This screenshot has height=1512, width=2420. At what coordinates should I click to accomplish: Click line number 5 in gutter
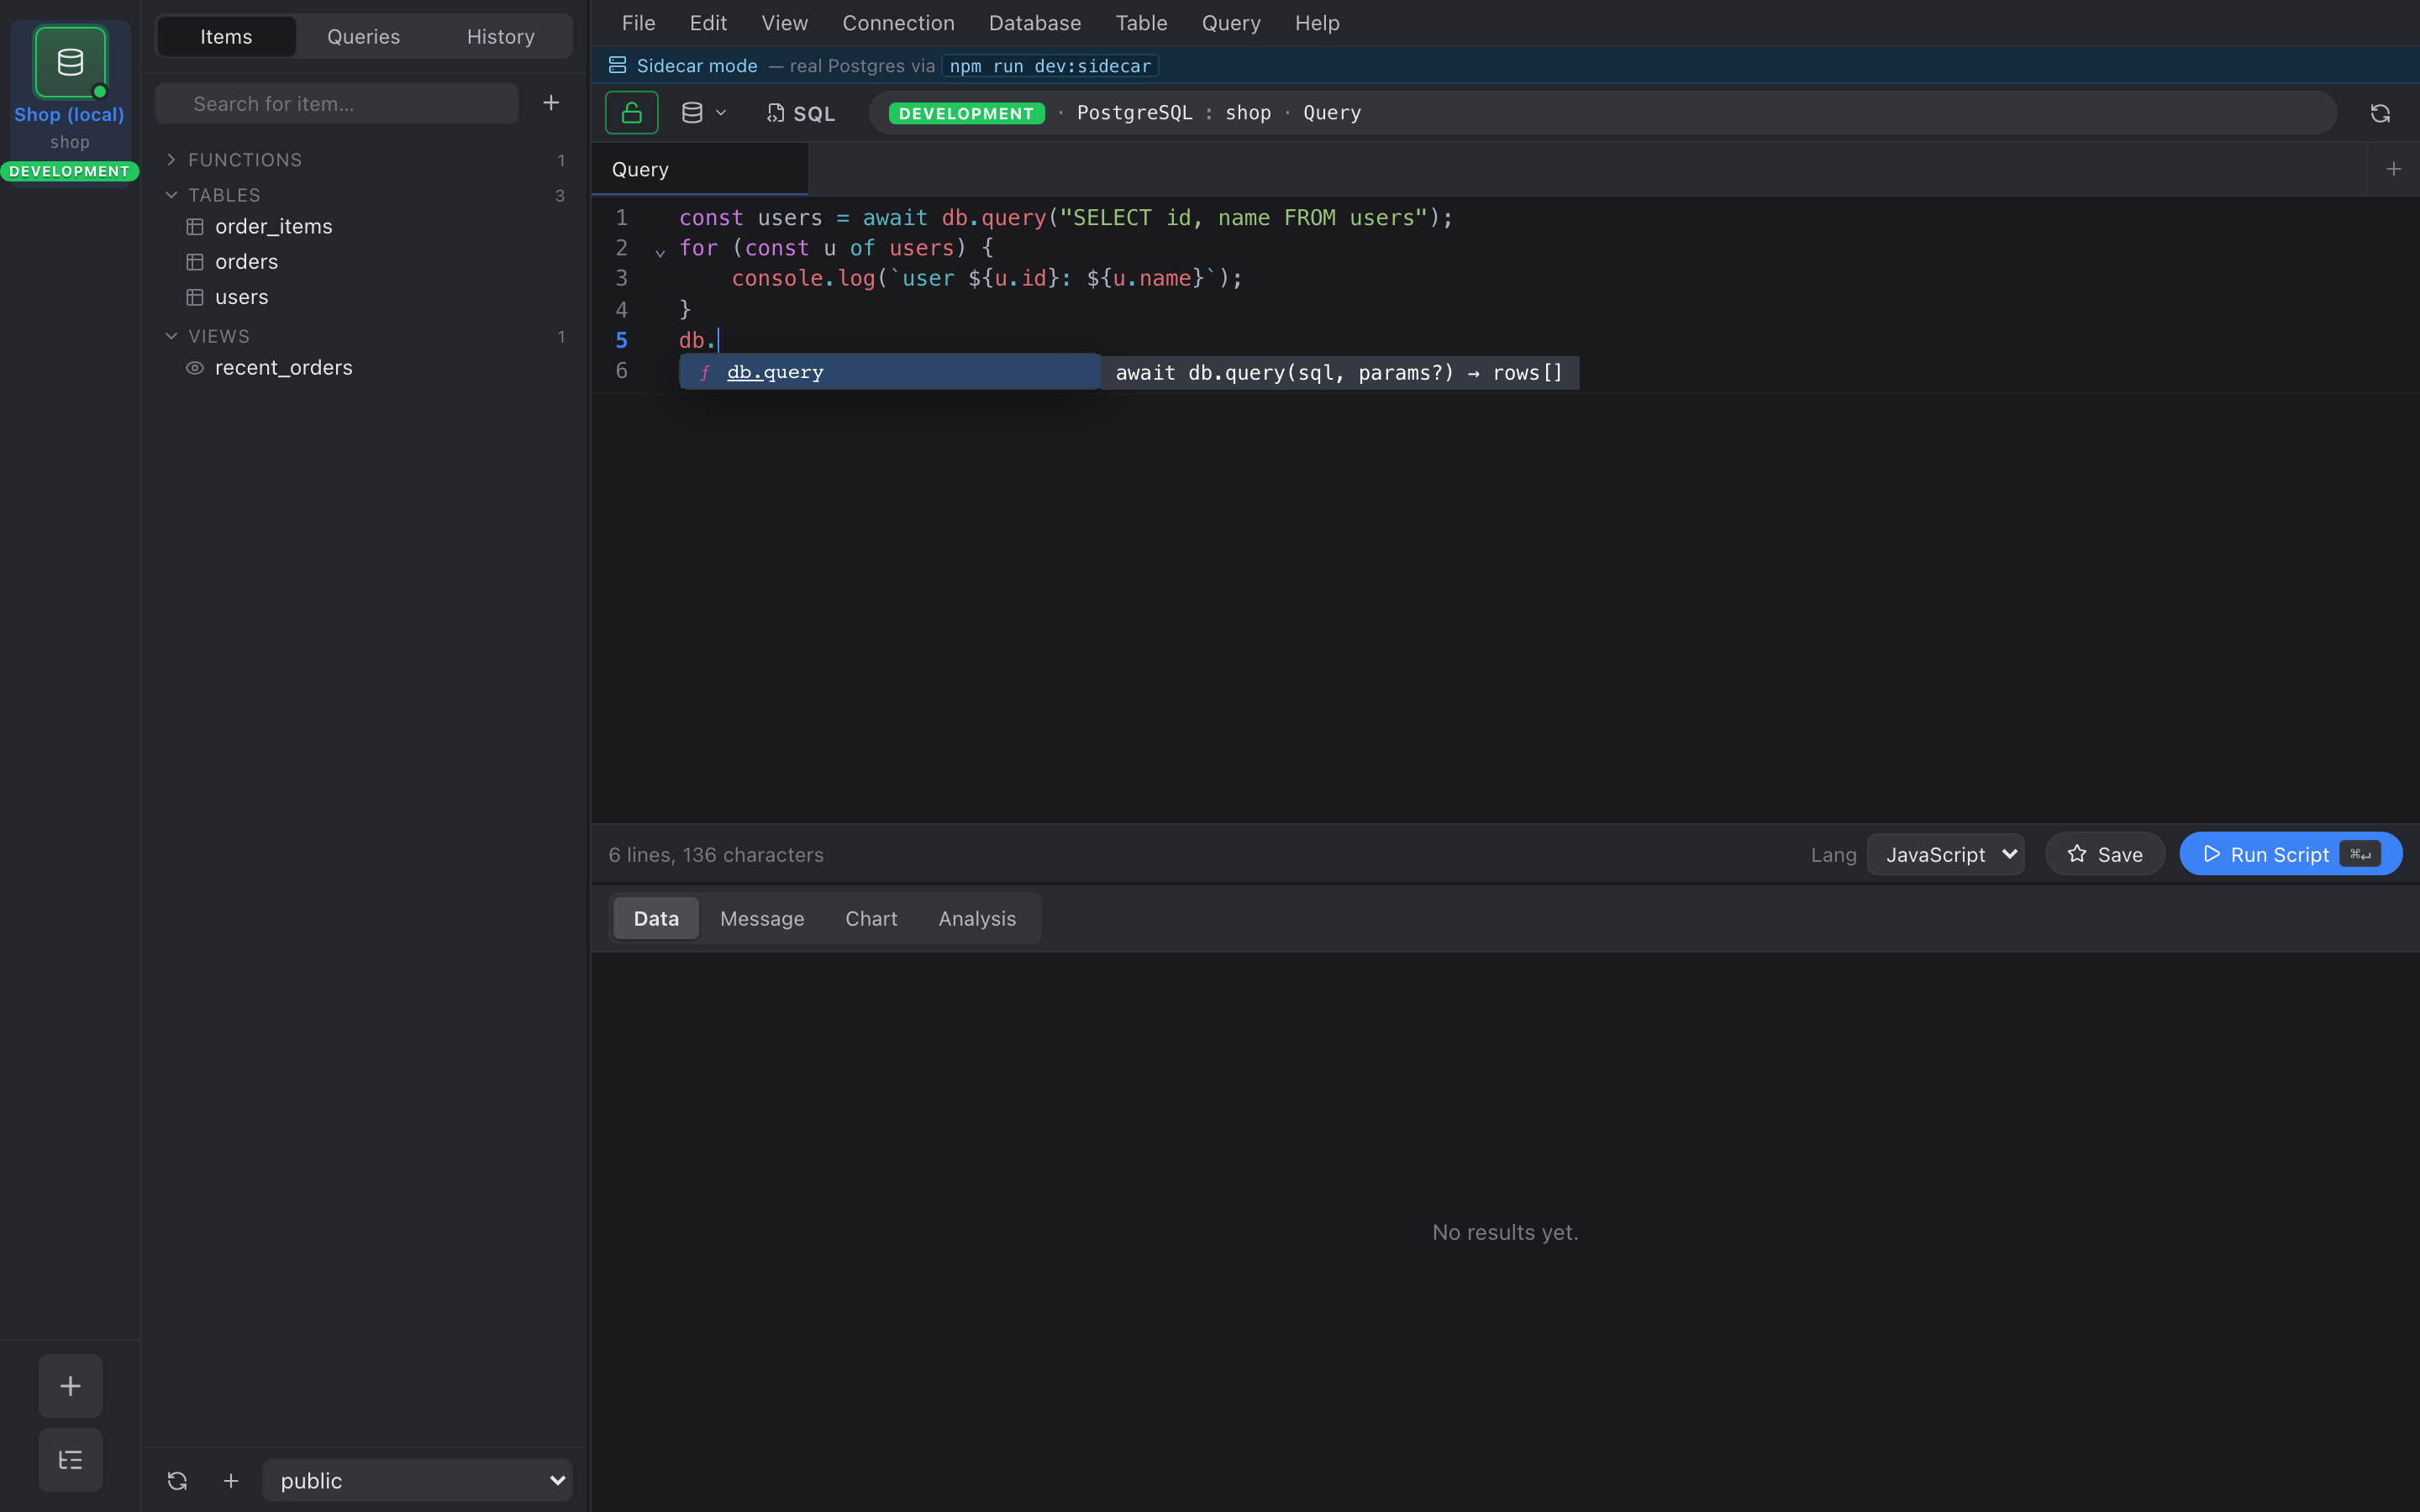621,340
